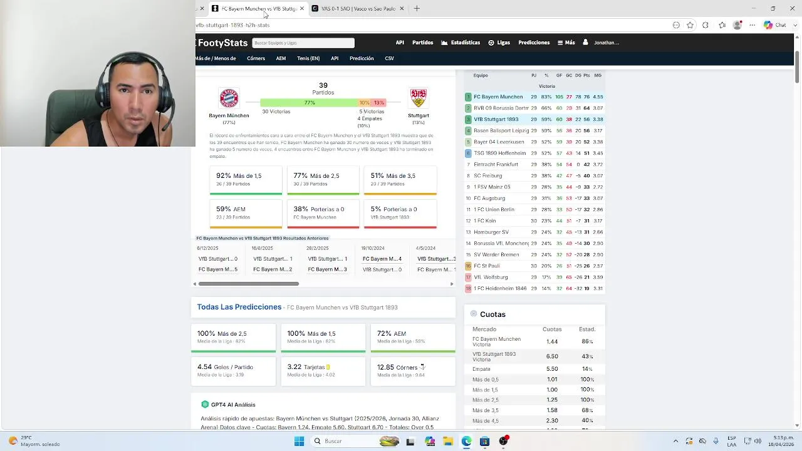Click 1.58 odds for Más de 3,5
This screenshot has width=802, height=451.
point(552,410)
